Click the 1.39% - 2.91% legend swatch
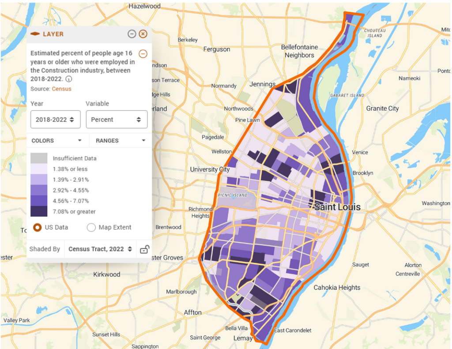Screen dimensions: 452x349 tap(39, 180)
